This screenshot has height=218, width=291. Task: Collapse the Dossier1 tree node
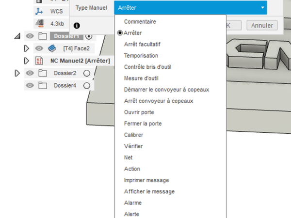coord(17,36)
